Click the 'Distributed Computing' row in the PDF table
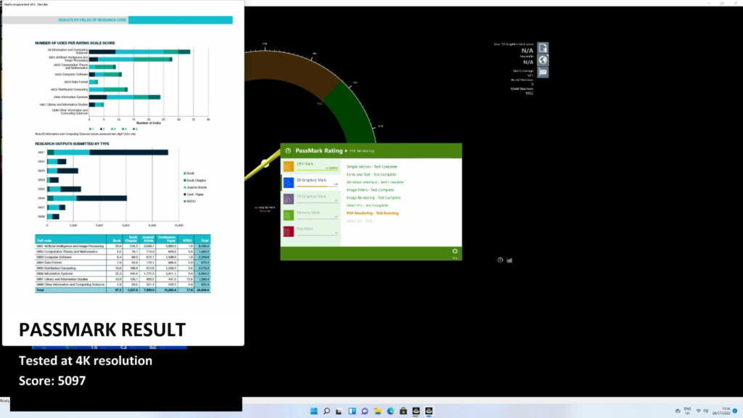Image resolution: width=743 pixels, height=418 pixels. [123, 269]
